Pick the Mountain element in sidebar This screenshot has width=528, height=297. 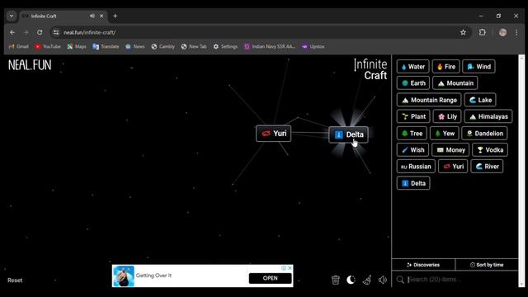coord(455,83)
